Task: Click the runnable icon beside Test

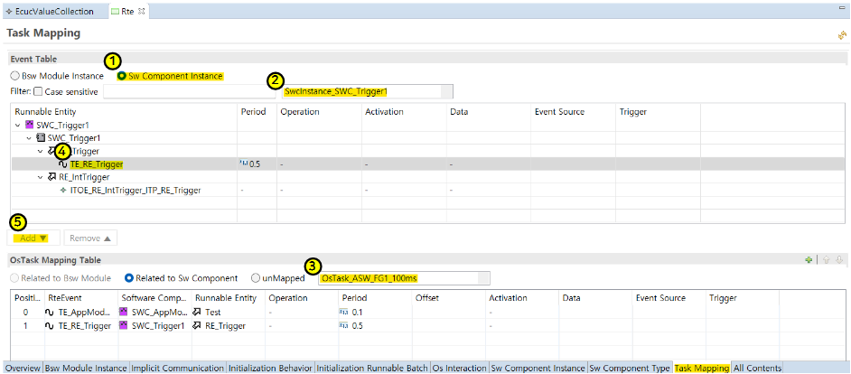Action: (x=198, y=313)
